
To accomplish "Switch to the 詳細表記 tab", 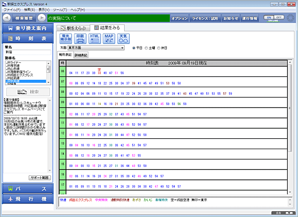I will (x=81, y=55).
